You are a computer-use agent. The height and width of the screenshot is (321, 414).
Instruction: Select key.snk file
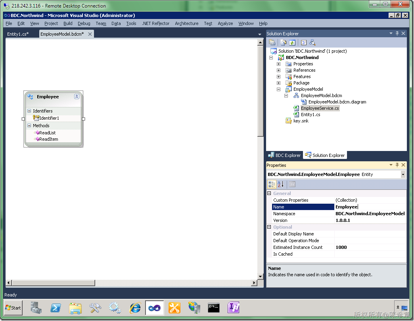[301, 121]
